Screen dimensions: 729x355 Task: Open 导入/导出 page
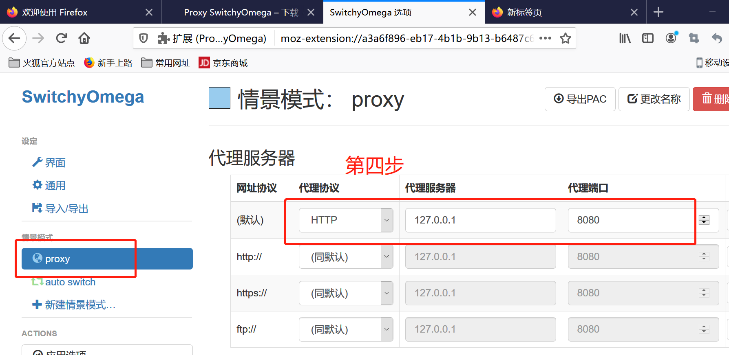[60, 208]
